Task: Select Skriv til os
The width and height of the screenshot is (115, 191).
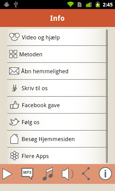Action: 57,88
